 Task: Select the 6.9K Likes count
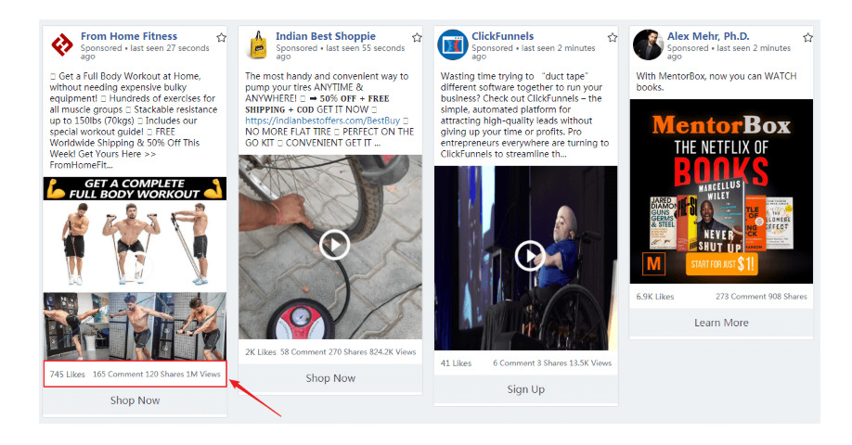tap(654, 297)
